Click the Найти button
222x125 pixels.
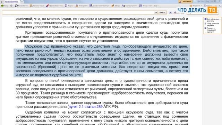click(162, 12)
